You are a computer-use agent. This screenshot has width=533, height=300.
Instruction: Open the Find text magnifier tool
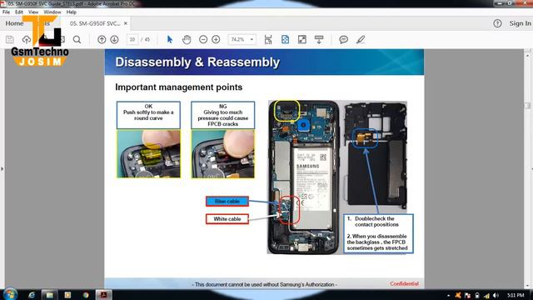pyautogui.click(x=77, y=39)
